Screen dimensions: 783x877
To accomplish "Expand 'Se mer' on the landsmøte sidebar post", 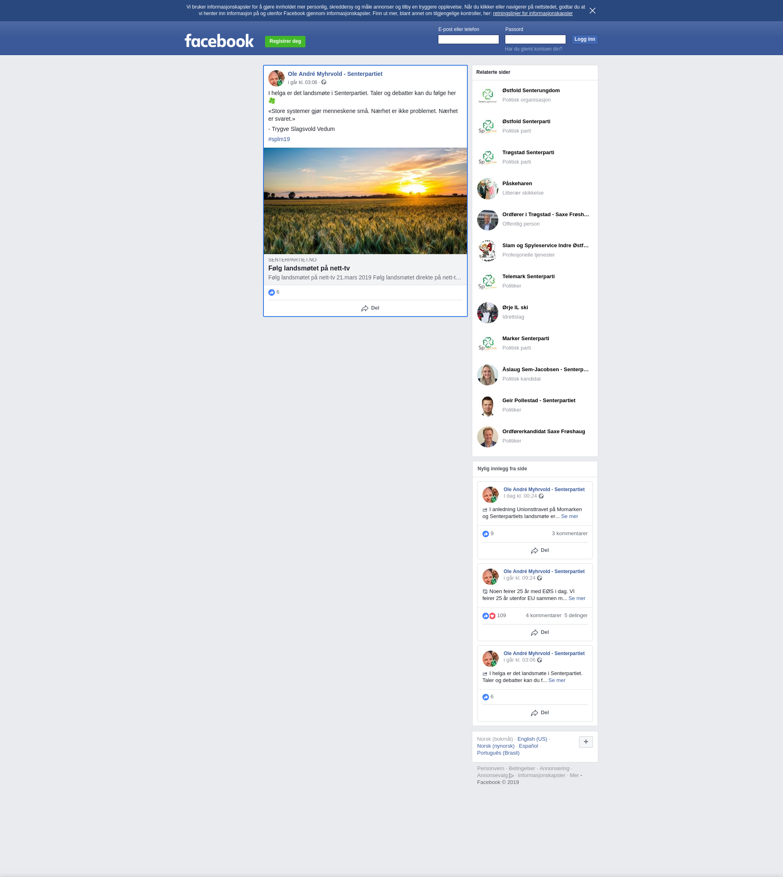I will pos(557,680).
